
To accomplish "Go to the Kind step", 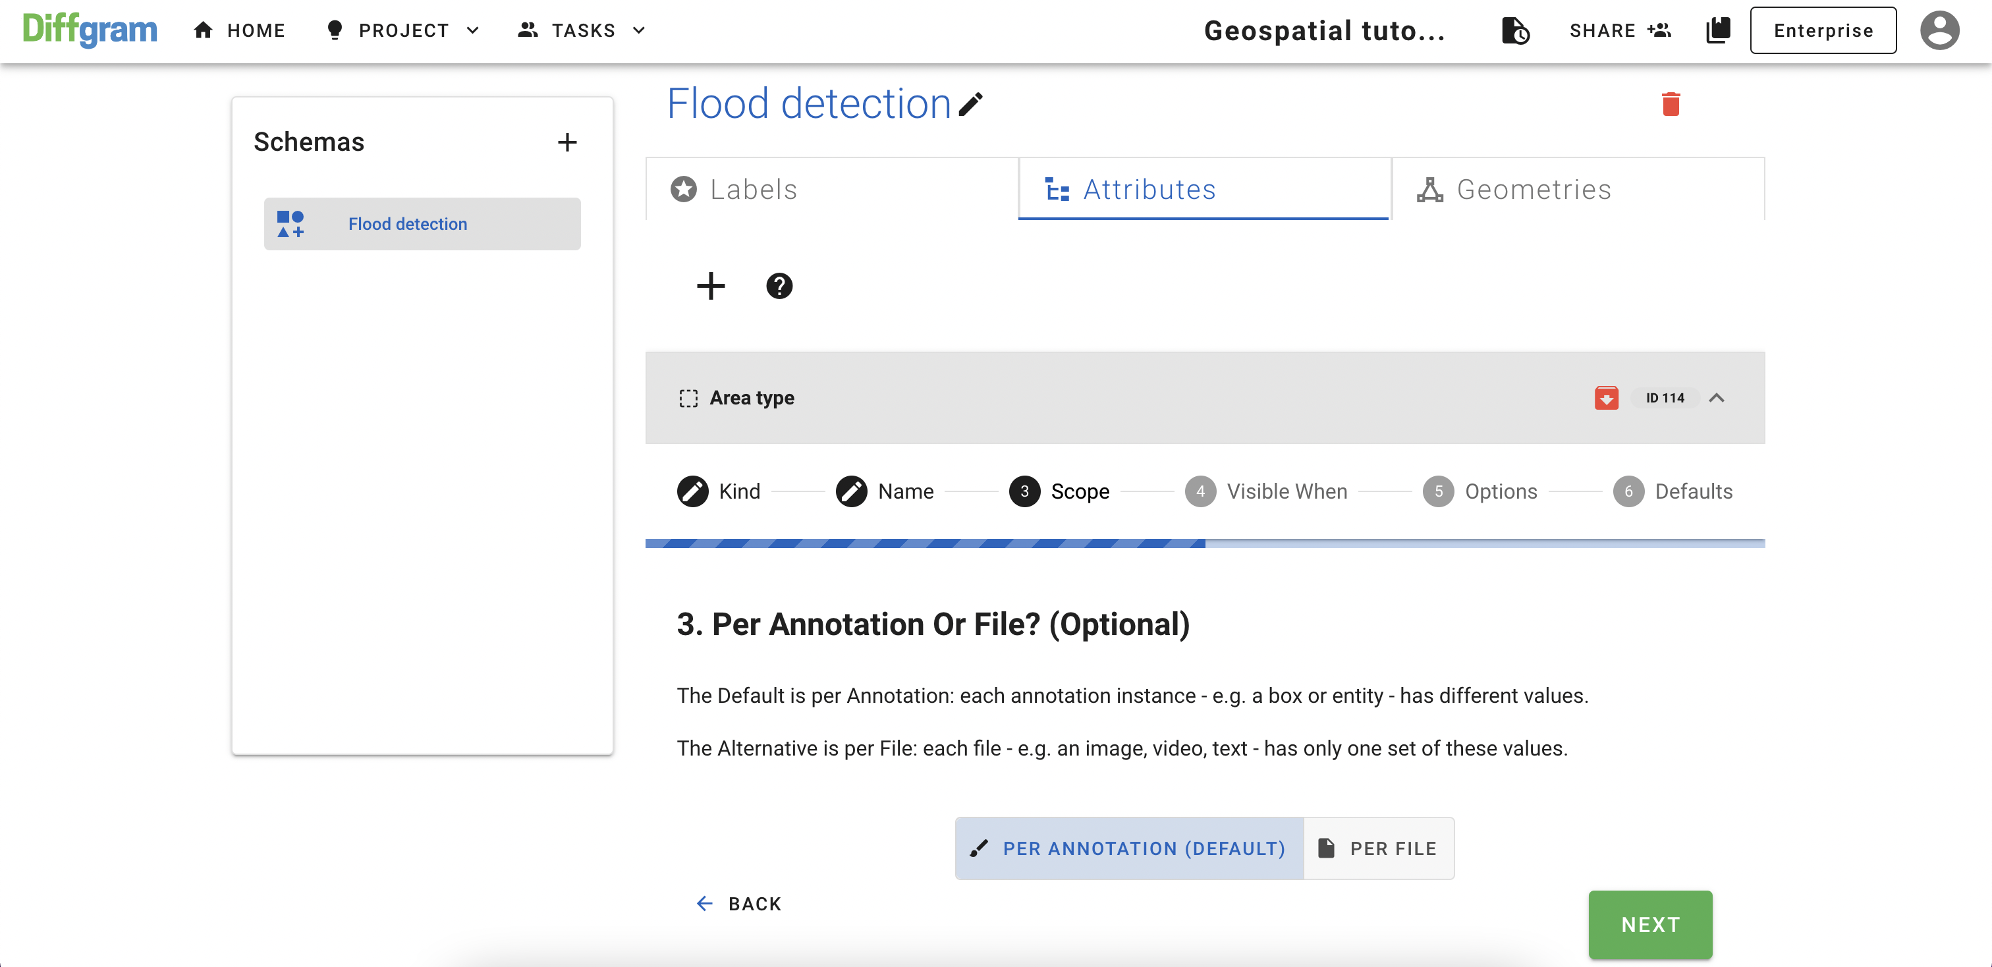I will point(719,491).
